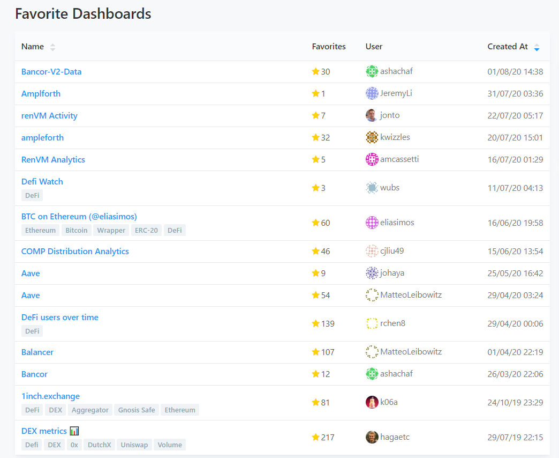Click k06a's profile picture
The height and width of the screenshot is (458, 559).
pyautogui.click(x=372, y=402)
